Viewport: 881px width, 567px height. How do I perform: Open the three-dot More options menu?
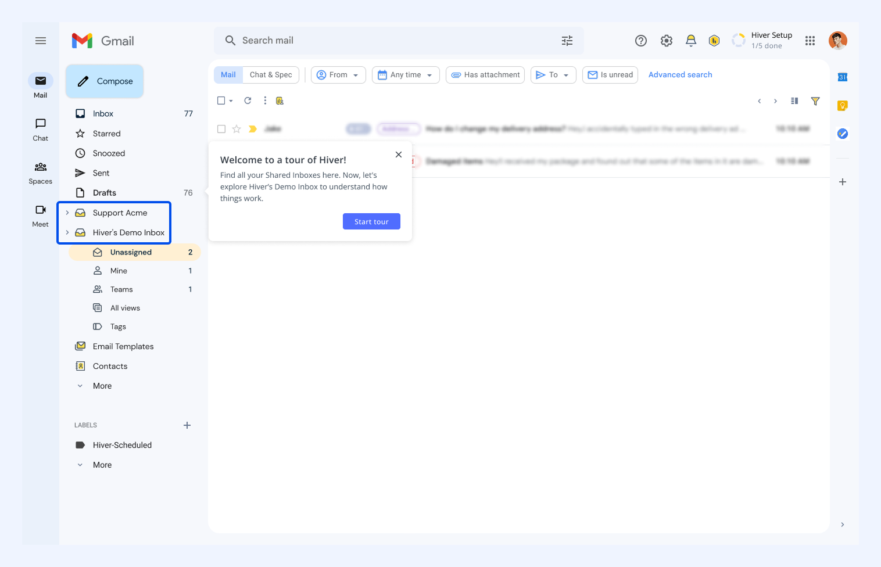pos(265,101)
